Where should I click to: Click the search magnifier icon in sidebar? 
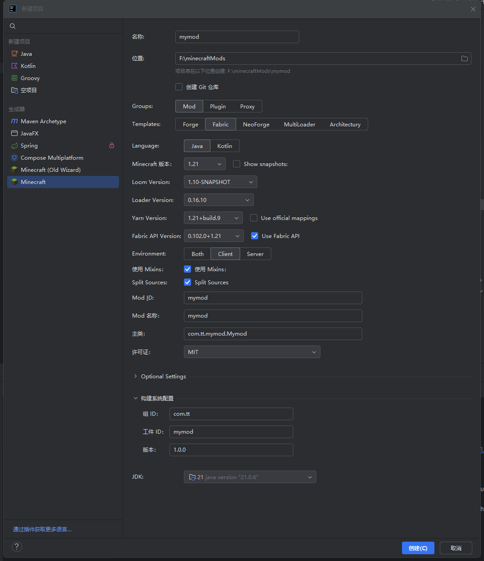point(13,26)
